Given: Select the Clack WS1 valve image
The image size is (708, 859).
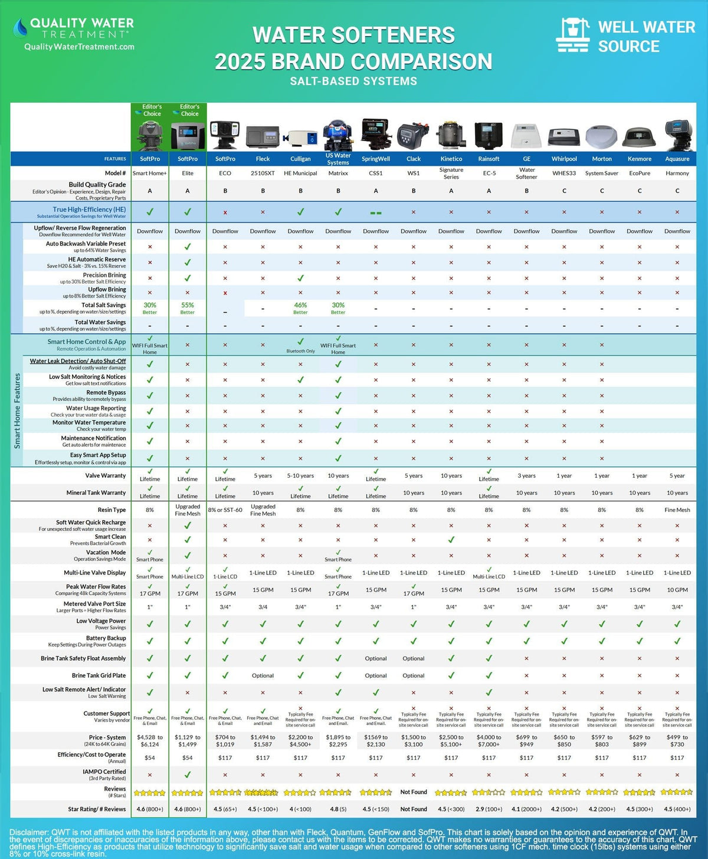Looking at the screenshot, I should [414, 136].
